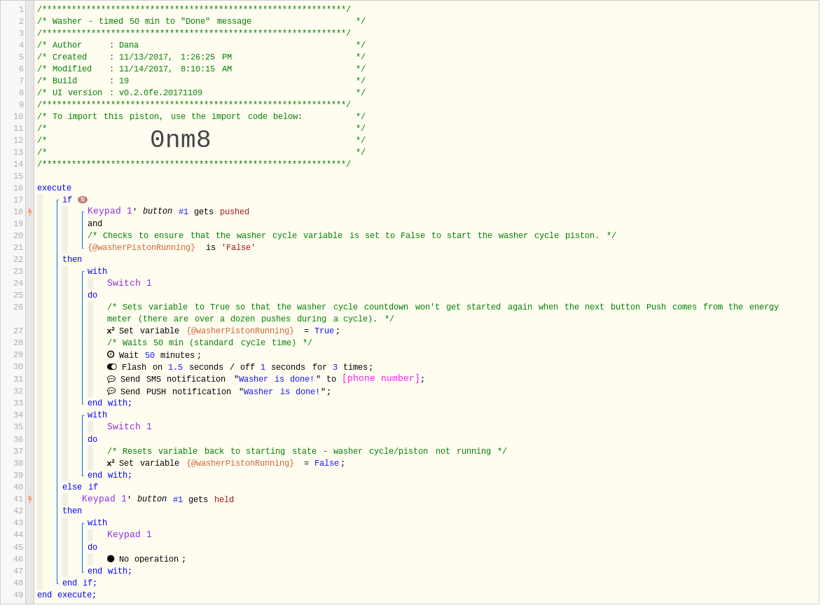825x610 pixels.
Task: Click 'Keypad 1' in the 'gets pushed' condition
Action: [111, 212]
